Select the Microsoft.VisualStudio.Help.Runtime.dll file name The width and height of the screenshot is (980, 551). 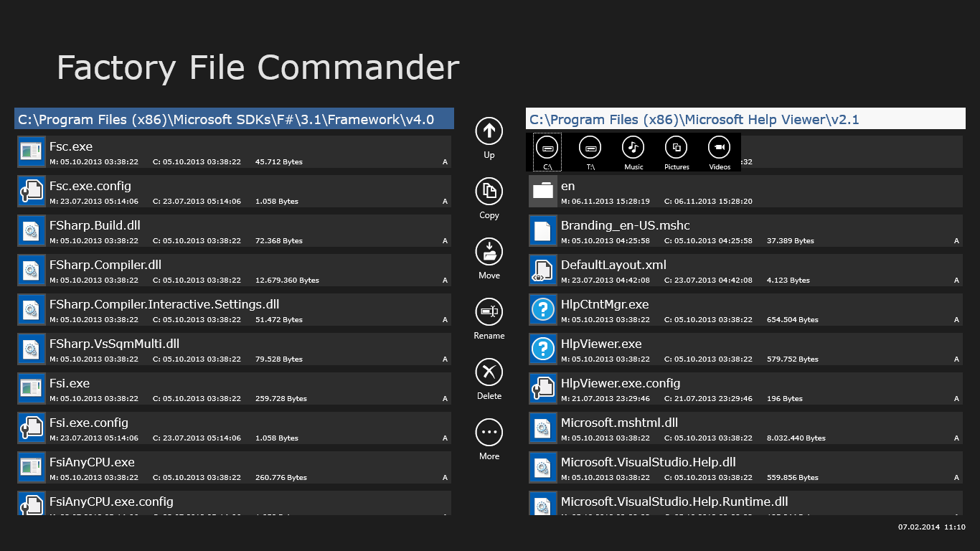[674, 501]
